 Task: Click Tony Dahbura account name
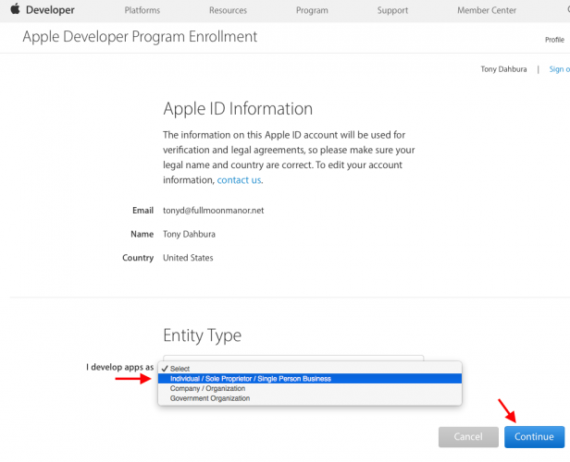(503, 69)
